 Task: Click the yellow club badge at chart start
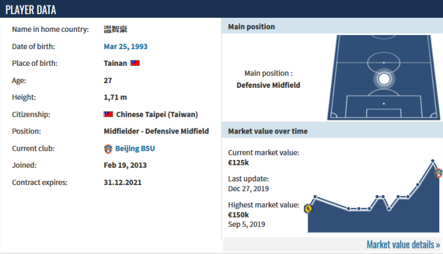(308, 208)
